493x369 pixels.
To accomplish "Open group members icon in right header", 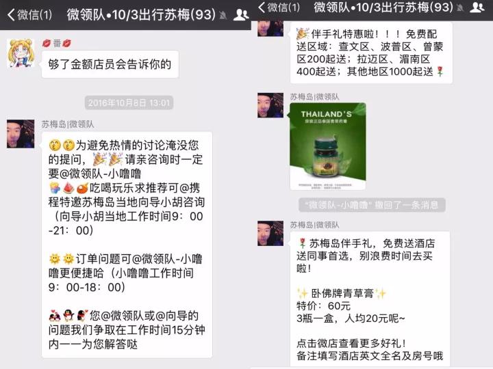I will (477, 7).
